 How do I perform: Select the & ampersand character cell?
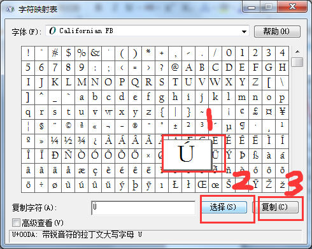(95, 53)
